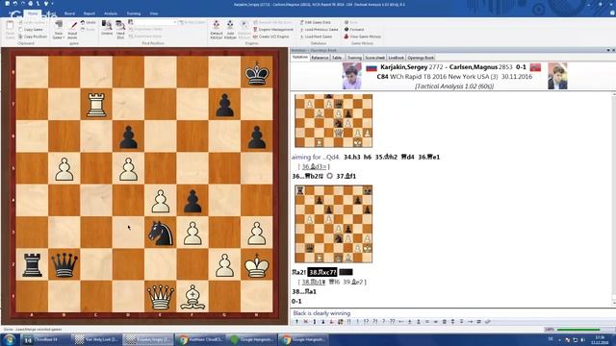Switch to the Reference pane tab
This screenshot has width=616, height=346.
coord(320,58)
